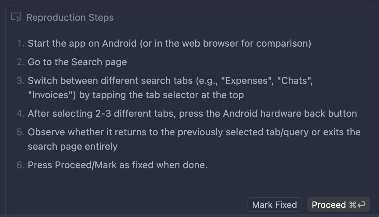Click the ⌘↵ shortcut hint on Proceed

tap(357, 205)
